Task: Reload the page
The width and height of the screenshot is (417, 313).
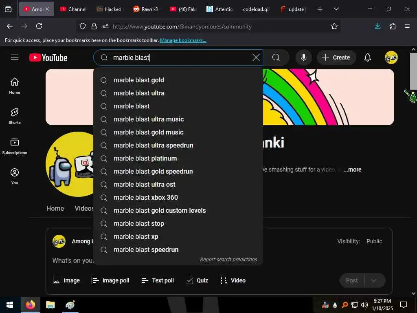Action: (x=39, y=26)
